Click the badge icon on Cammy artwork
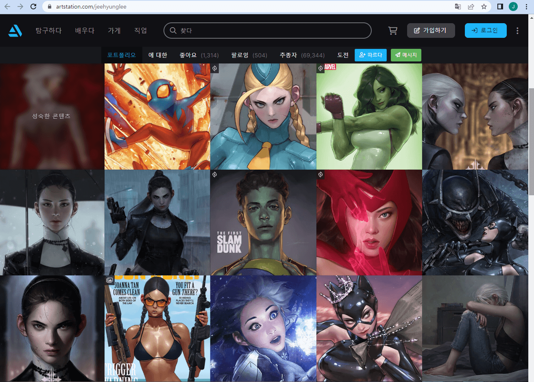Screen dimensions: 534x382 [215, 68]
